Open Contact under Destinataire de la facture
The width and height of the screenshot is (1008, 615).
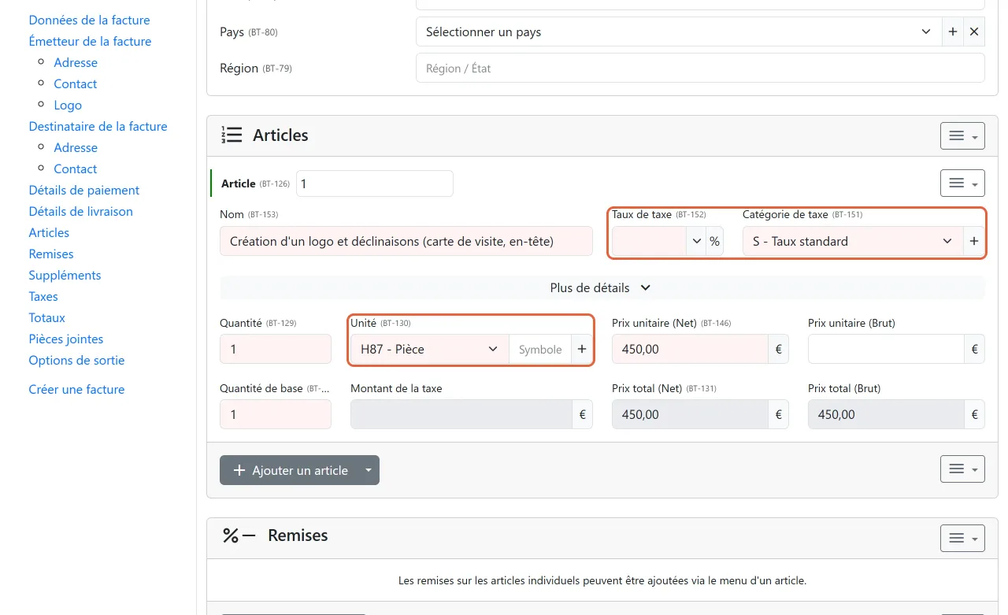click(76, 169)
